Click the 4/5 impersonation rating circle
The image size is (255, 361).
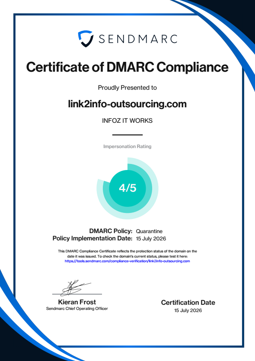coord(127,188)
